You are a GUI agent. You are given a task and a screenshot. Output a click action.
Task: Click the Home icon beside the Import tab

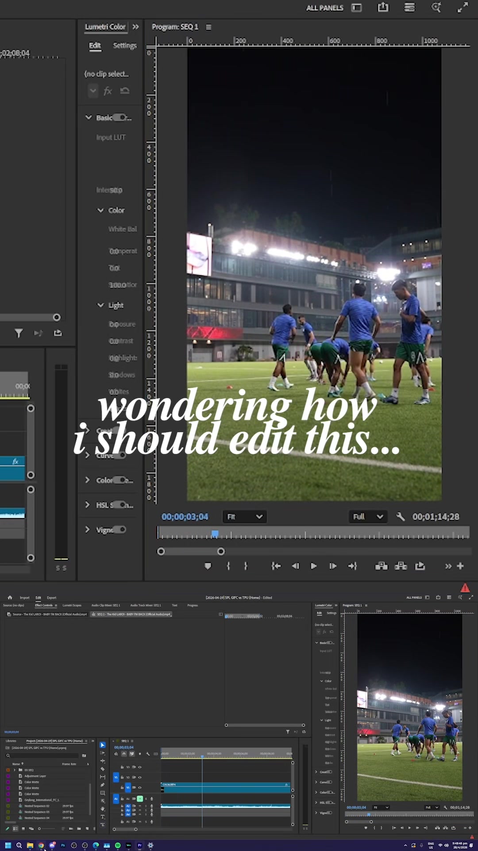point(10,597)
